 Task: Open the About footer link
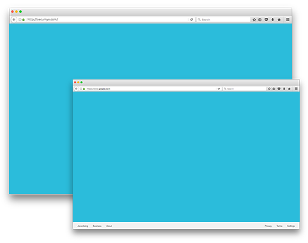tap(109, 226)
